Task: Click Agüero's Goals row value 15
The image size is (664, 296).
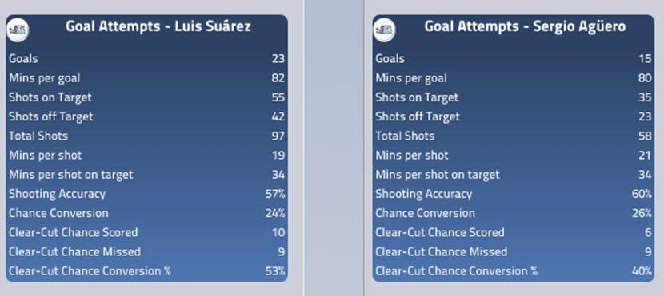Action: pos(645,59)
